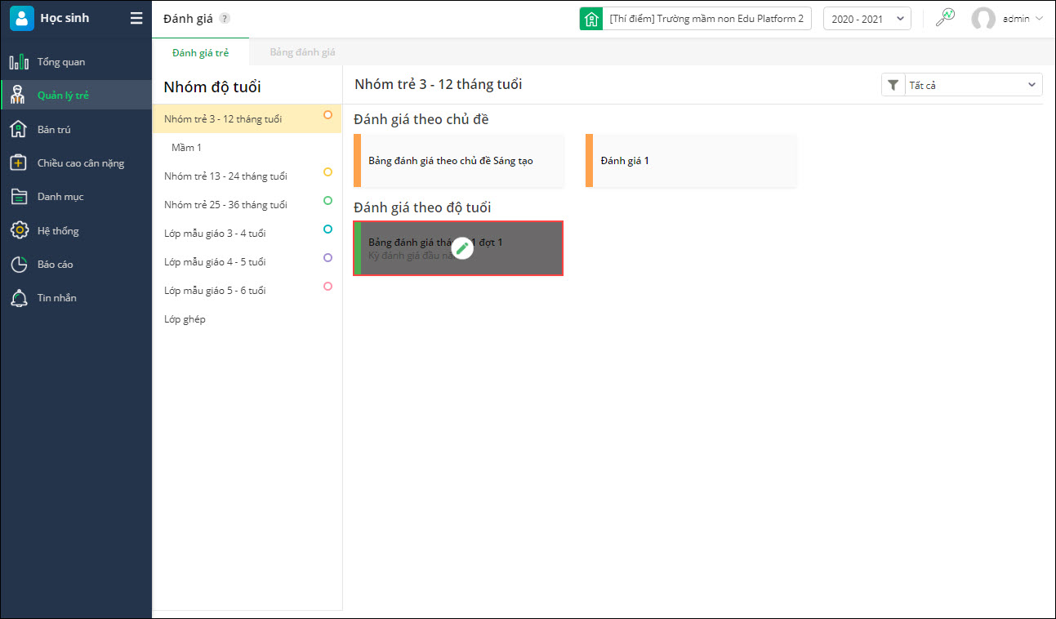The width and height of the screenshot is (1056, 619).
Task: Click the Danh mục folder icon
Action: 19,197
